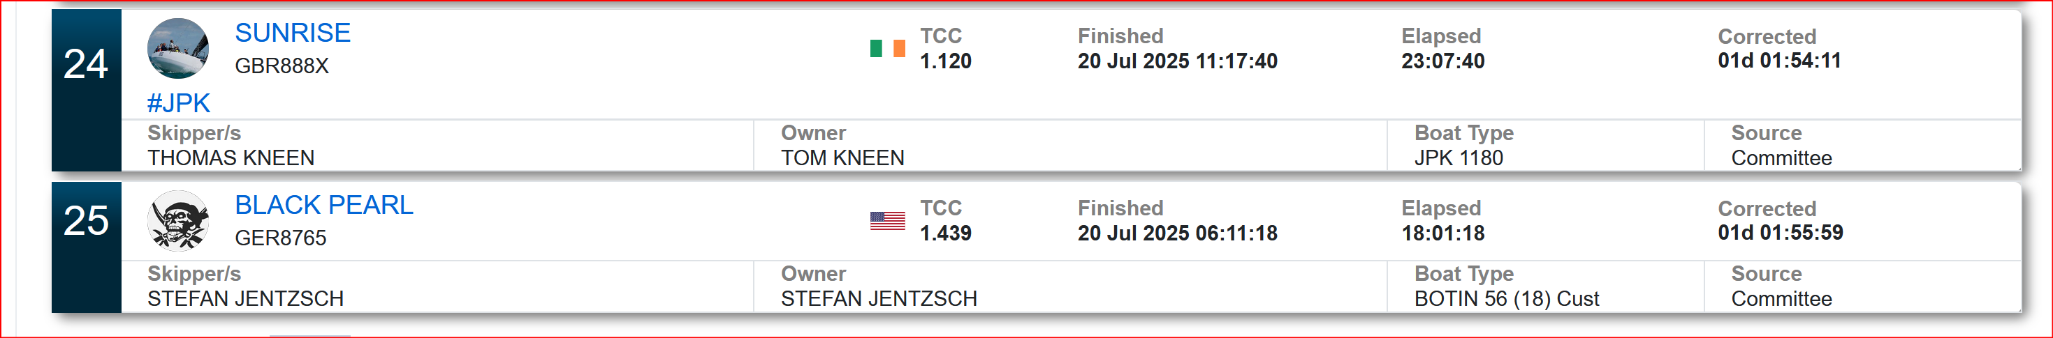Click the Irish flag icon
Image resolution: width=2053 pixels, height=338 pixels.
click(887, 49)
